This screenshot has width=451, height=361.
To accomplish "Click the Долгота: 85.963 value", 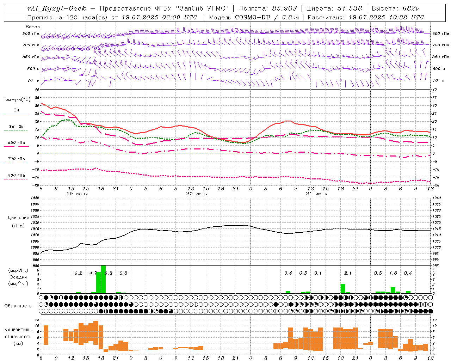I will point(268,9).
